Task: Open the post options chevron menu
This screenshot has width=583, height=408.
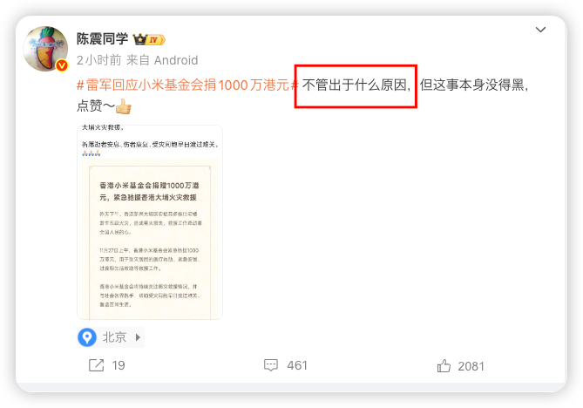Action: pos(540,30)
